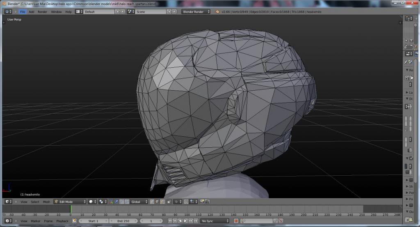Delete the Default screen layout
Viewport: 420px width, 227px height.
coord(122,12)
